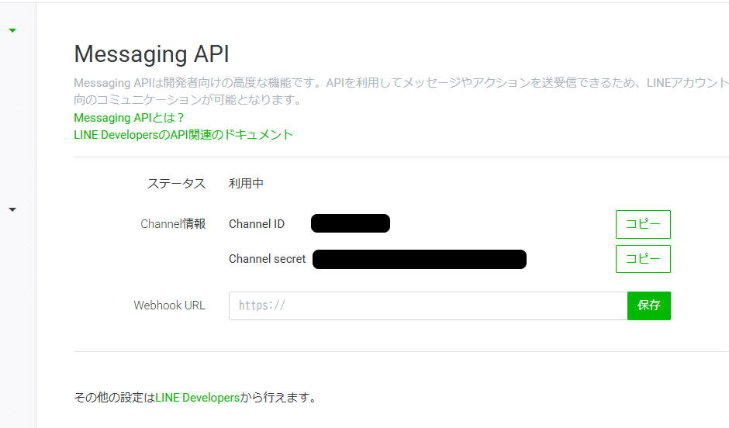Open the LINE Developers link at bottom
This screenshot has height=428, width=729.
(x=197, y=398)
